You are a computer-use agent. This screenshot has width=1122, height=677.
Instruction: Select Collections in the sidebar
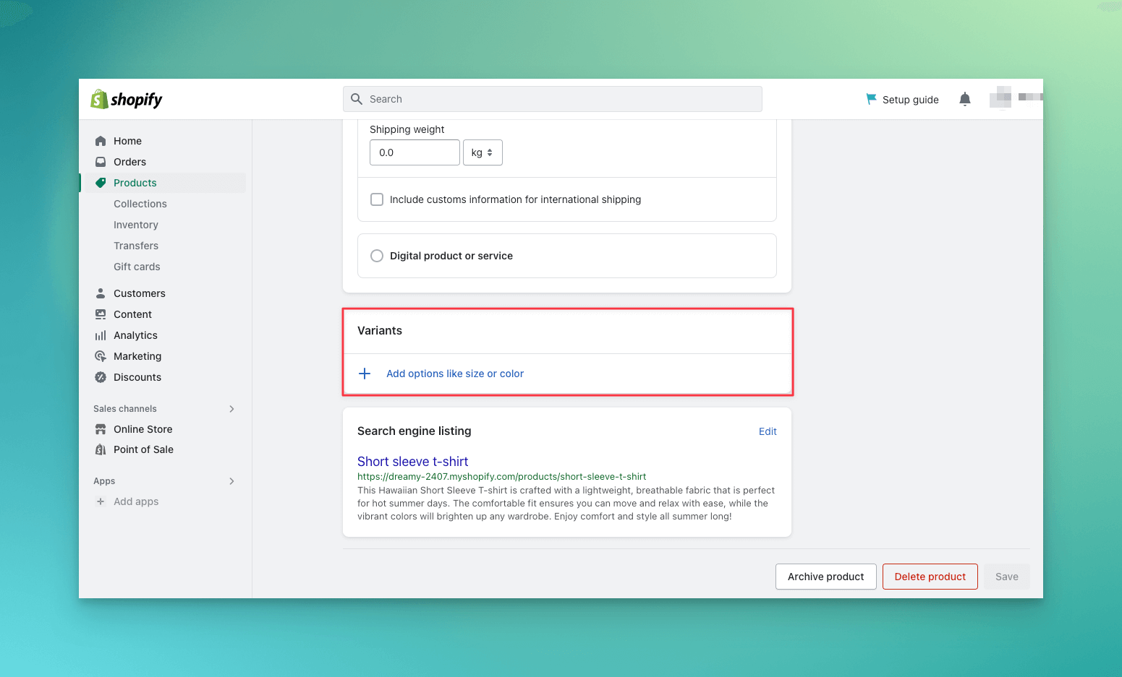point(140,203)
